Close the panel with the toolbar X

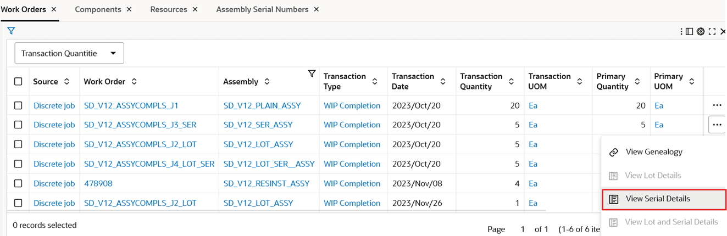[723, 31]
